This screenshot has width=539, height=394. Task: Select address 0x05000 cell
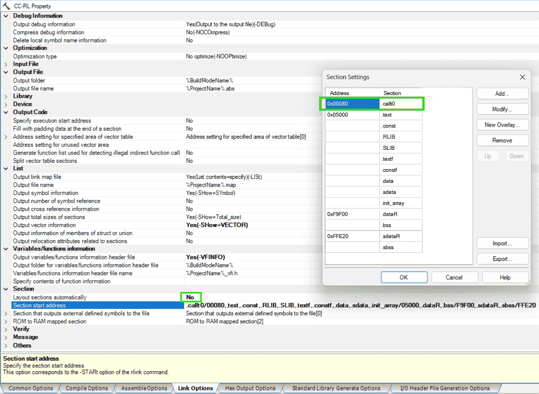352,115
